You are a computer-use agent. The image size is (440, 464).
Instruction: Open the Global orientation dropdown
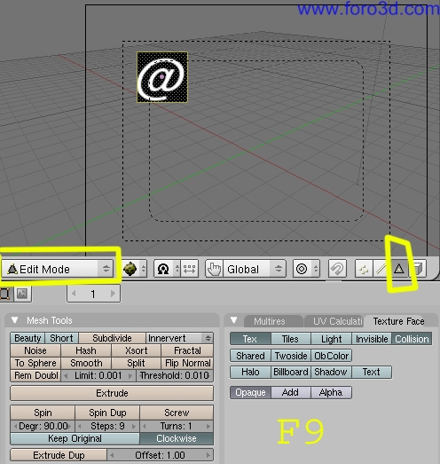pyautogui.click(x=255, y=269)
